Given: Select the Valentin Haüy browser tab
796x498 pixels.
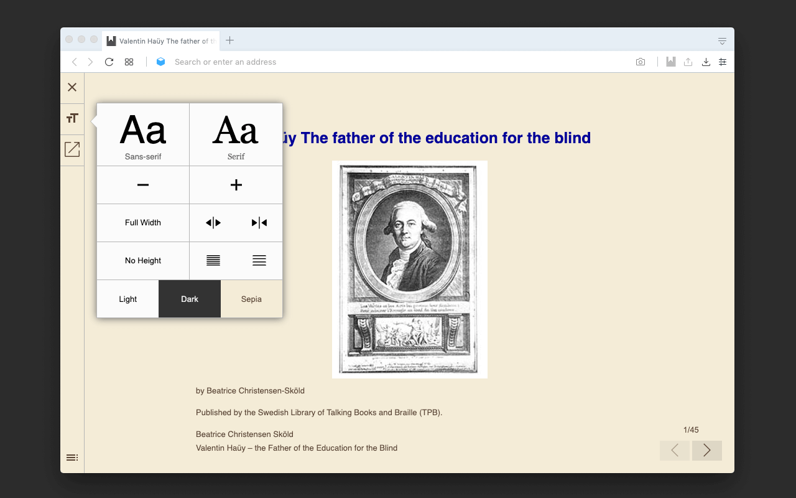Looking at the screenshot, I should coord(160,41).
